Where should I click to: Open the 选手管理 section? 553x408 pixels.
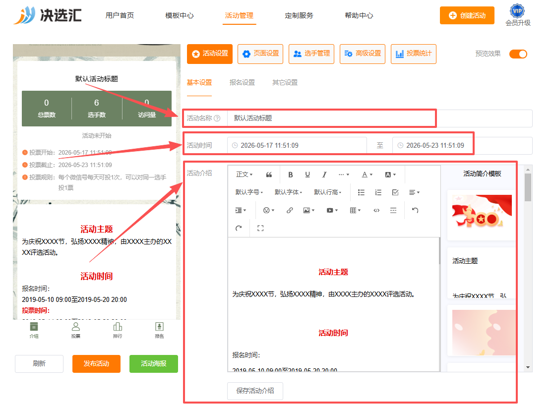click(x=311, y=54)
